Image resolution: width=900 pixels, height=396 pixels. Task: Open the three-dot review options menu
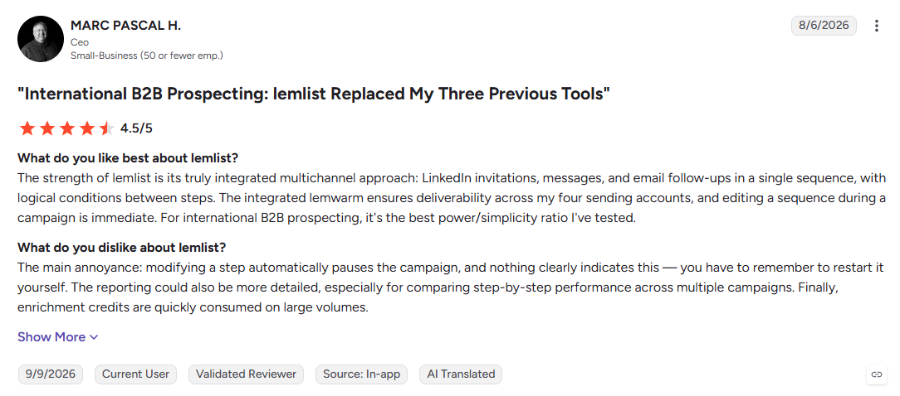(x=876, y=26)
